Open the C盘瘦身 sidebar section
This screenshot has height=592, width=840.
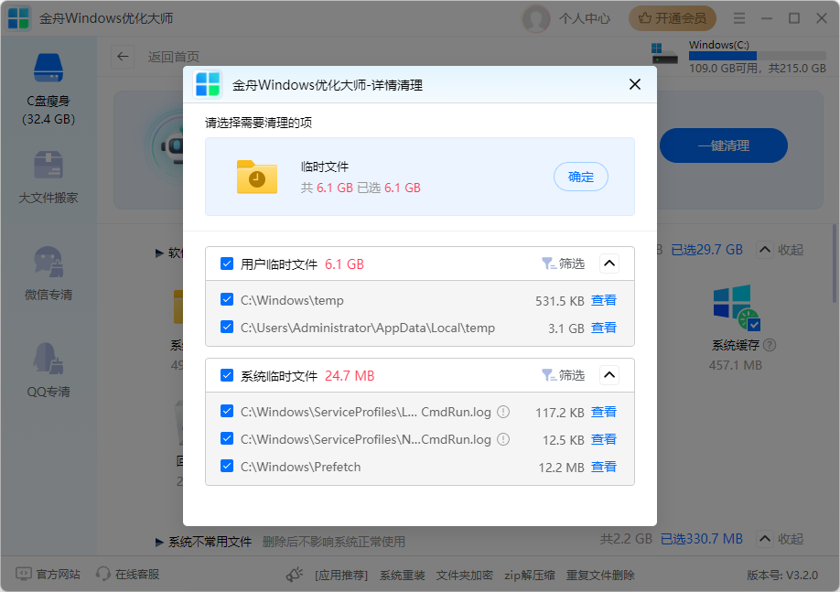48,89
